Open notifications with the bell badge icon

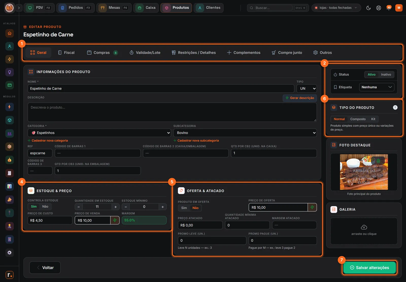pyautogui.click(x=388, y=8)
